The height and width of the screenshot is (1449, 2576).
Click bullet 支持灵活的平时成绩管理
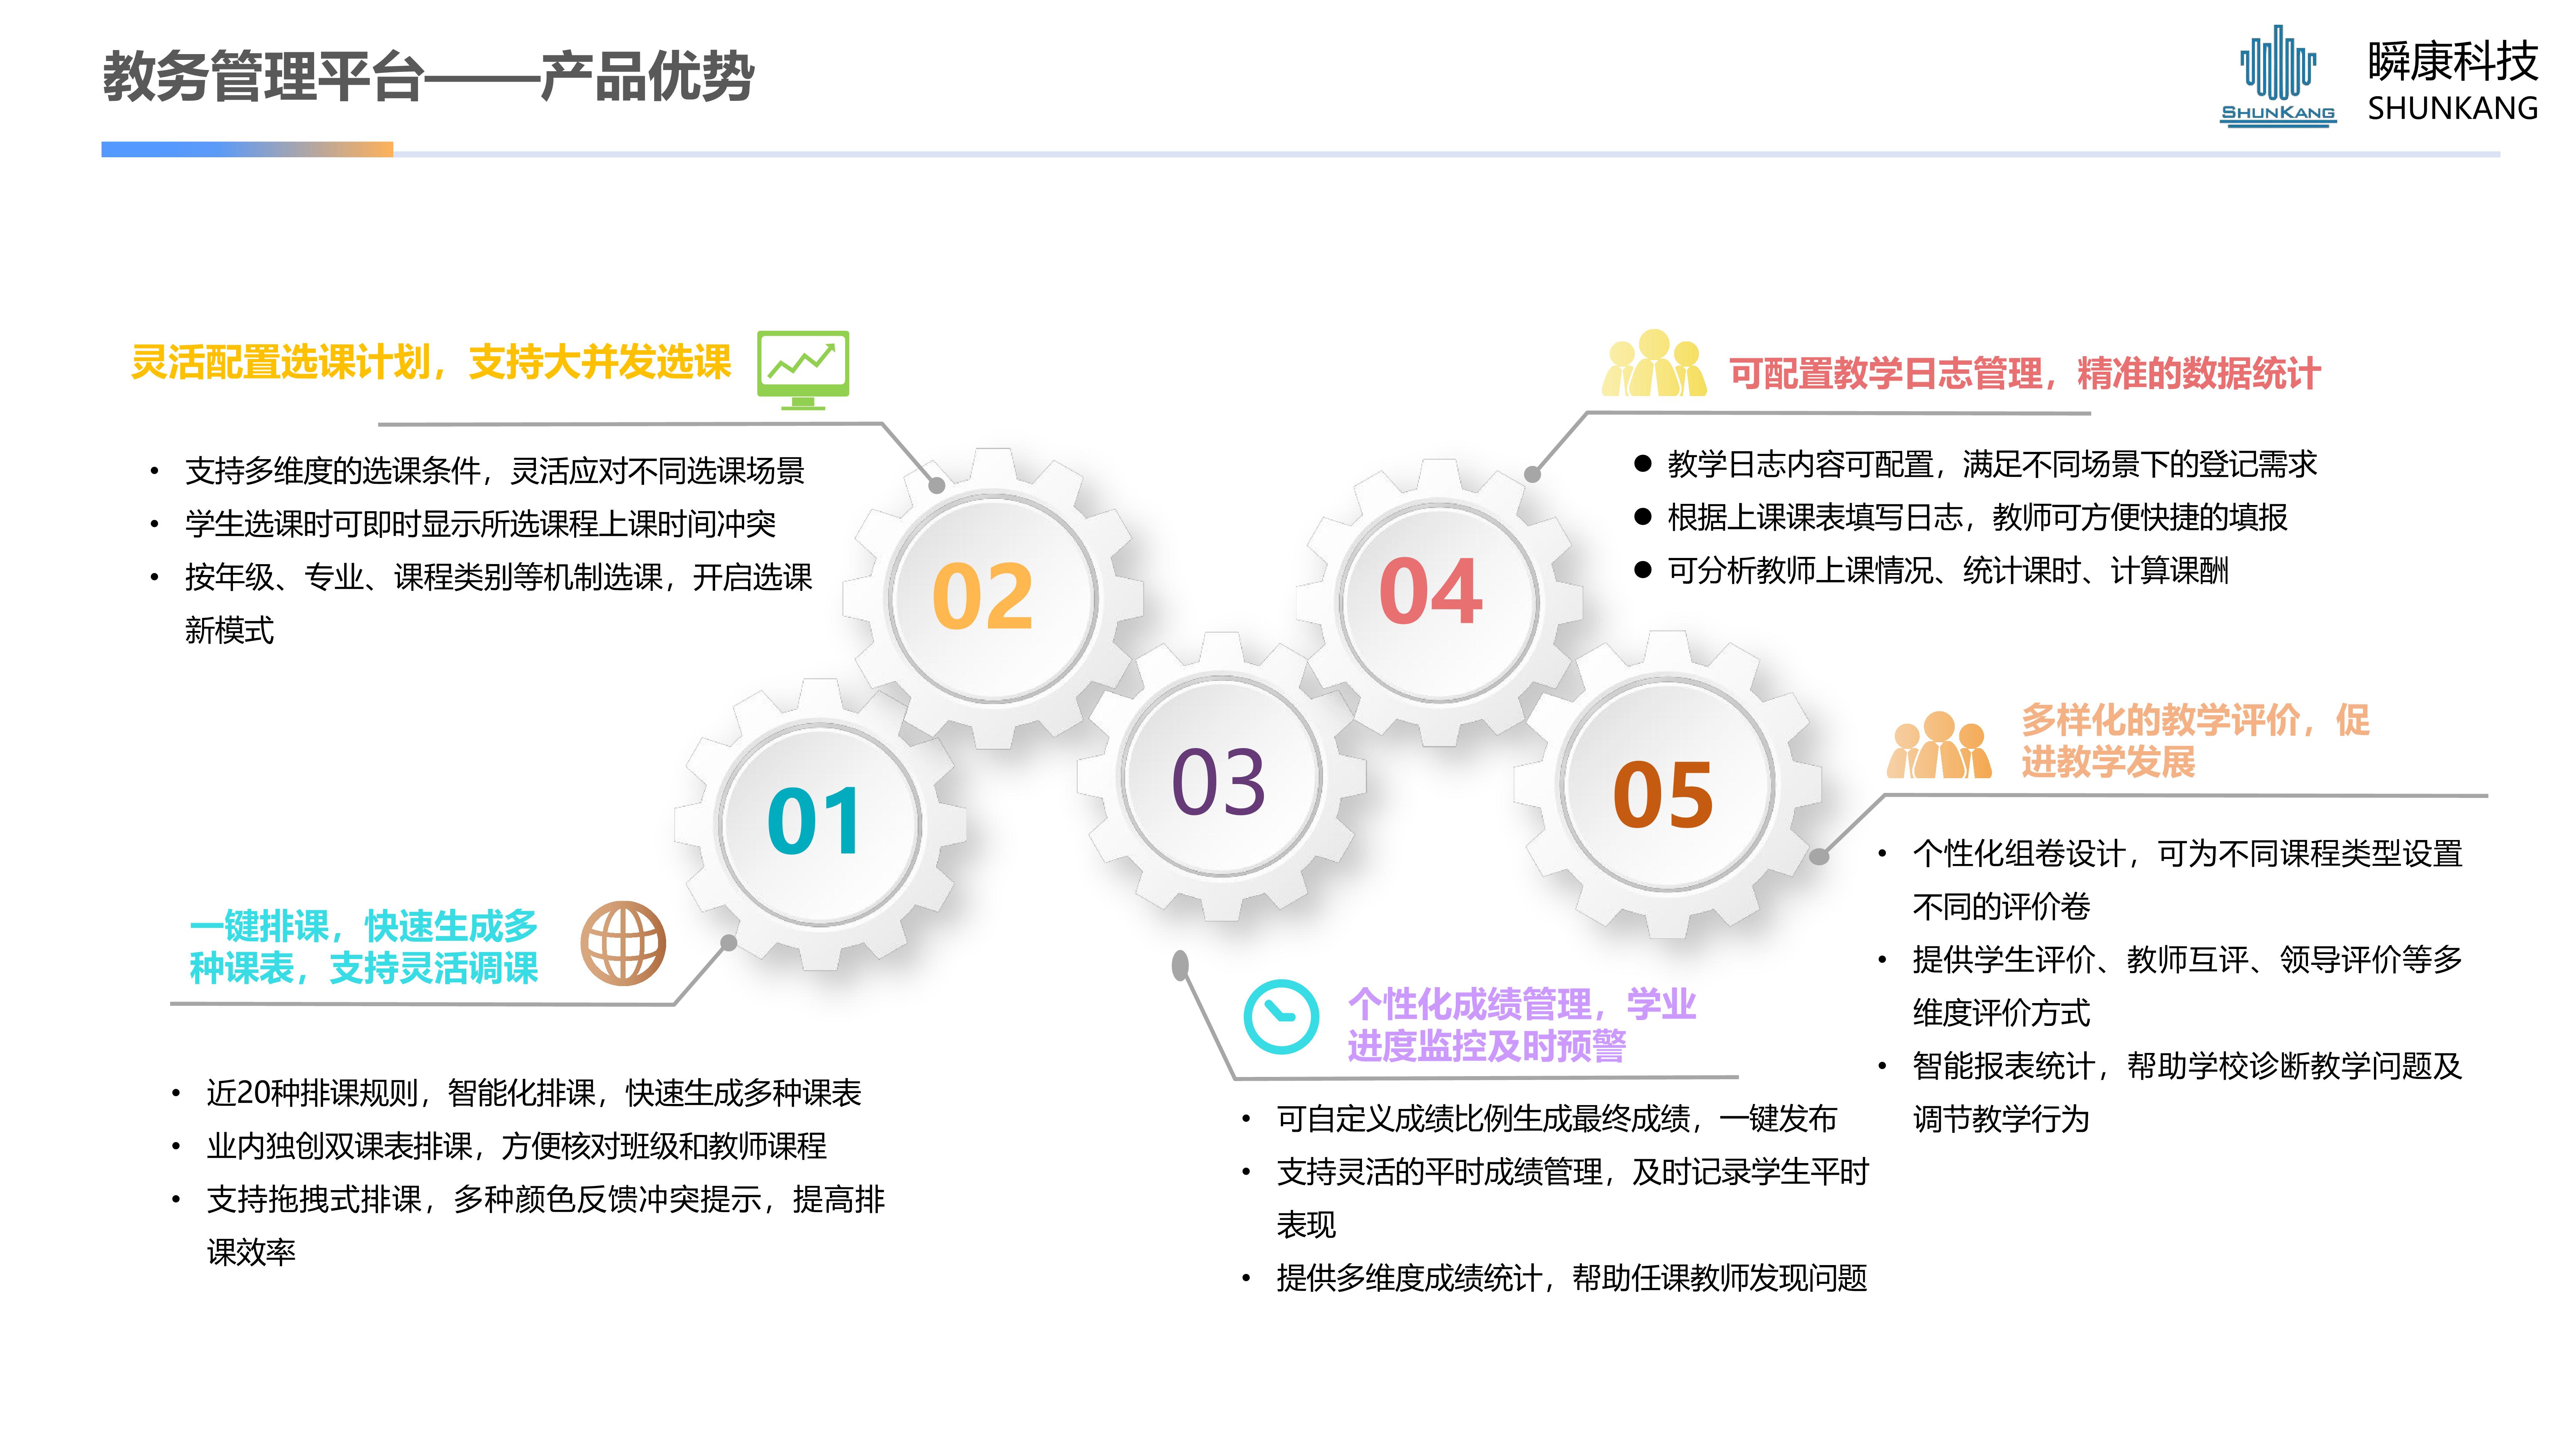coord(1573,1198)
